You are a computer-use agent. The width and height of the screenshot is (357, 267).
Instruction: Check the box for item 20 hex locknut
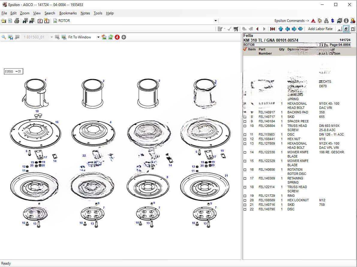[245, 200]
